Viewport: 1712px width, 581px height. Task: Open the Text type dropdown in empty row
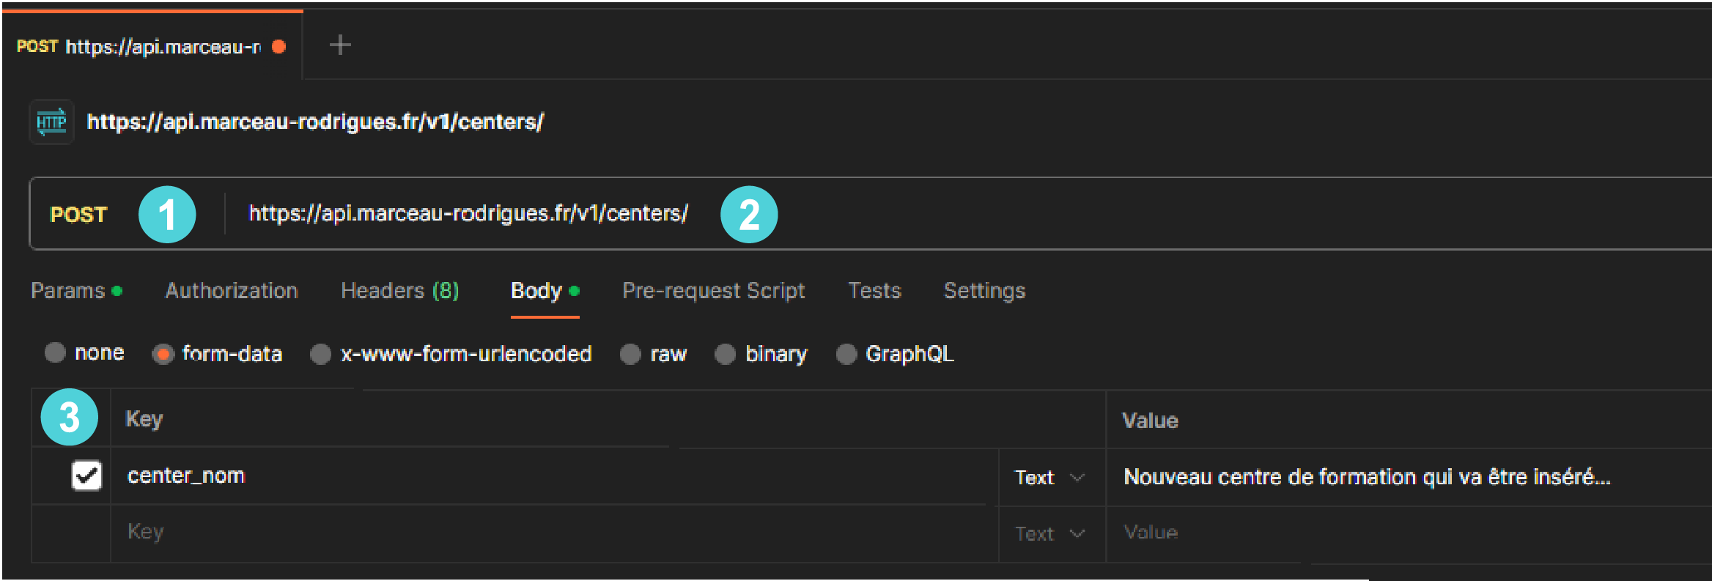coord(1049,533)
